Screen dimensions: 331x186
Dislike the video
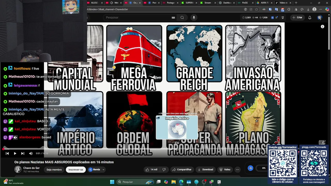click(164, 169)
